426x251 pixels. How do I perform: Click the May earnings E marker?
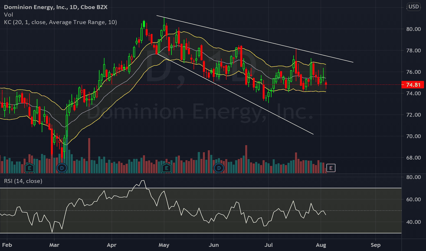(x=166, y=168)
